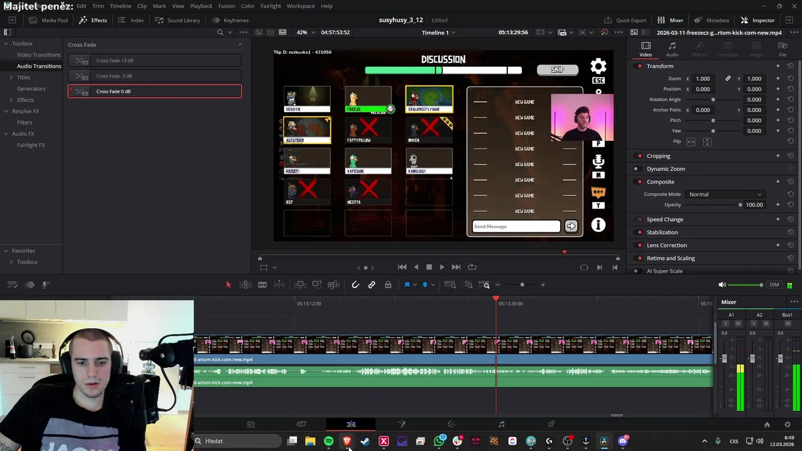Image resolution: width=802 pixels, height=451 pixels.
Task: Open the Playback menu
Action: coord(201,6)
